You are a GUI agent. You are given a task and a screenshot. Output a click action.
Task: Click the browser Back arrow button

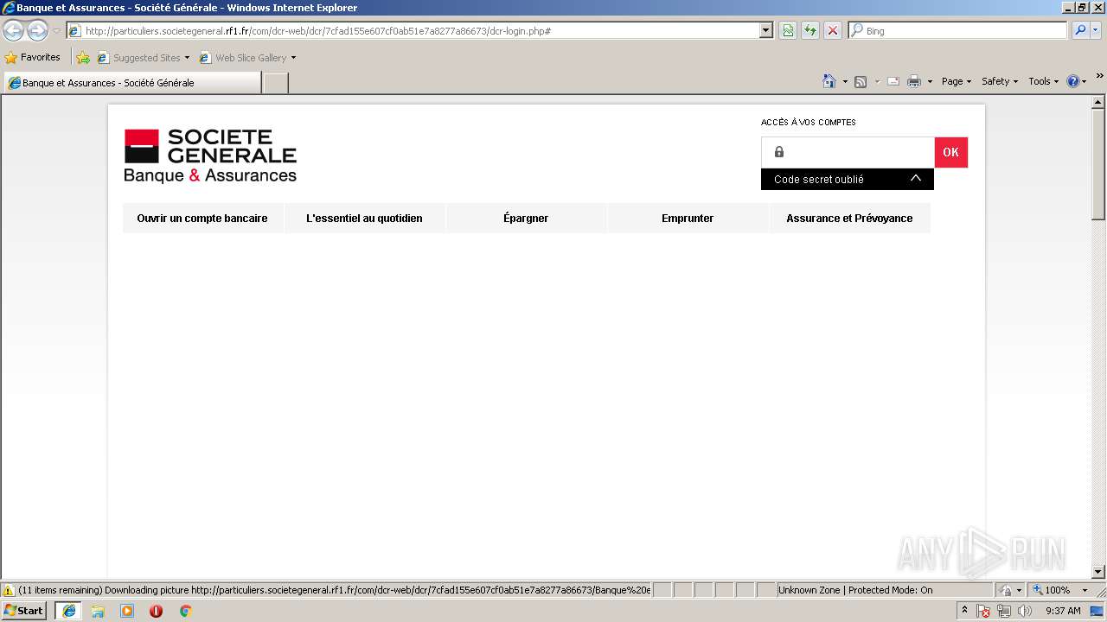(13, 31)
